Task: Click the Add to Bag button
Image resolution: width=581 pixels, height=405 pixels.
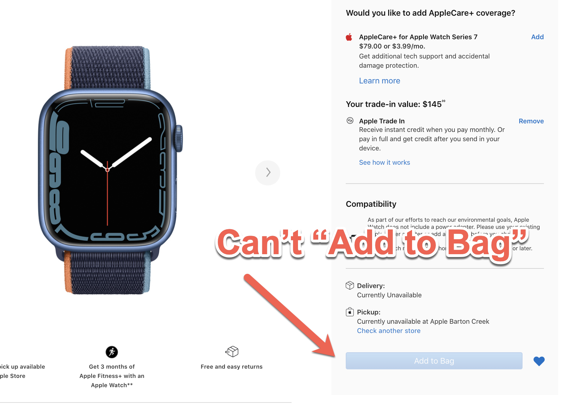Action: pos(434,361)
